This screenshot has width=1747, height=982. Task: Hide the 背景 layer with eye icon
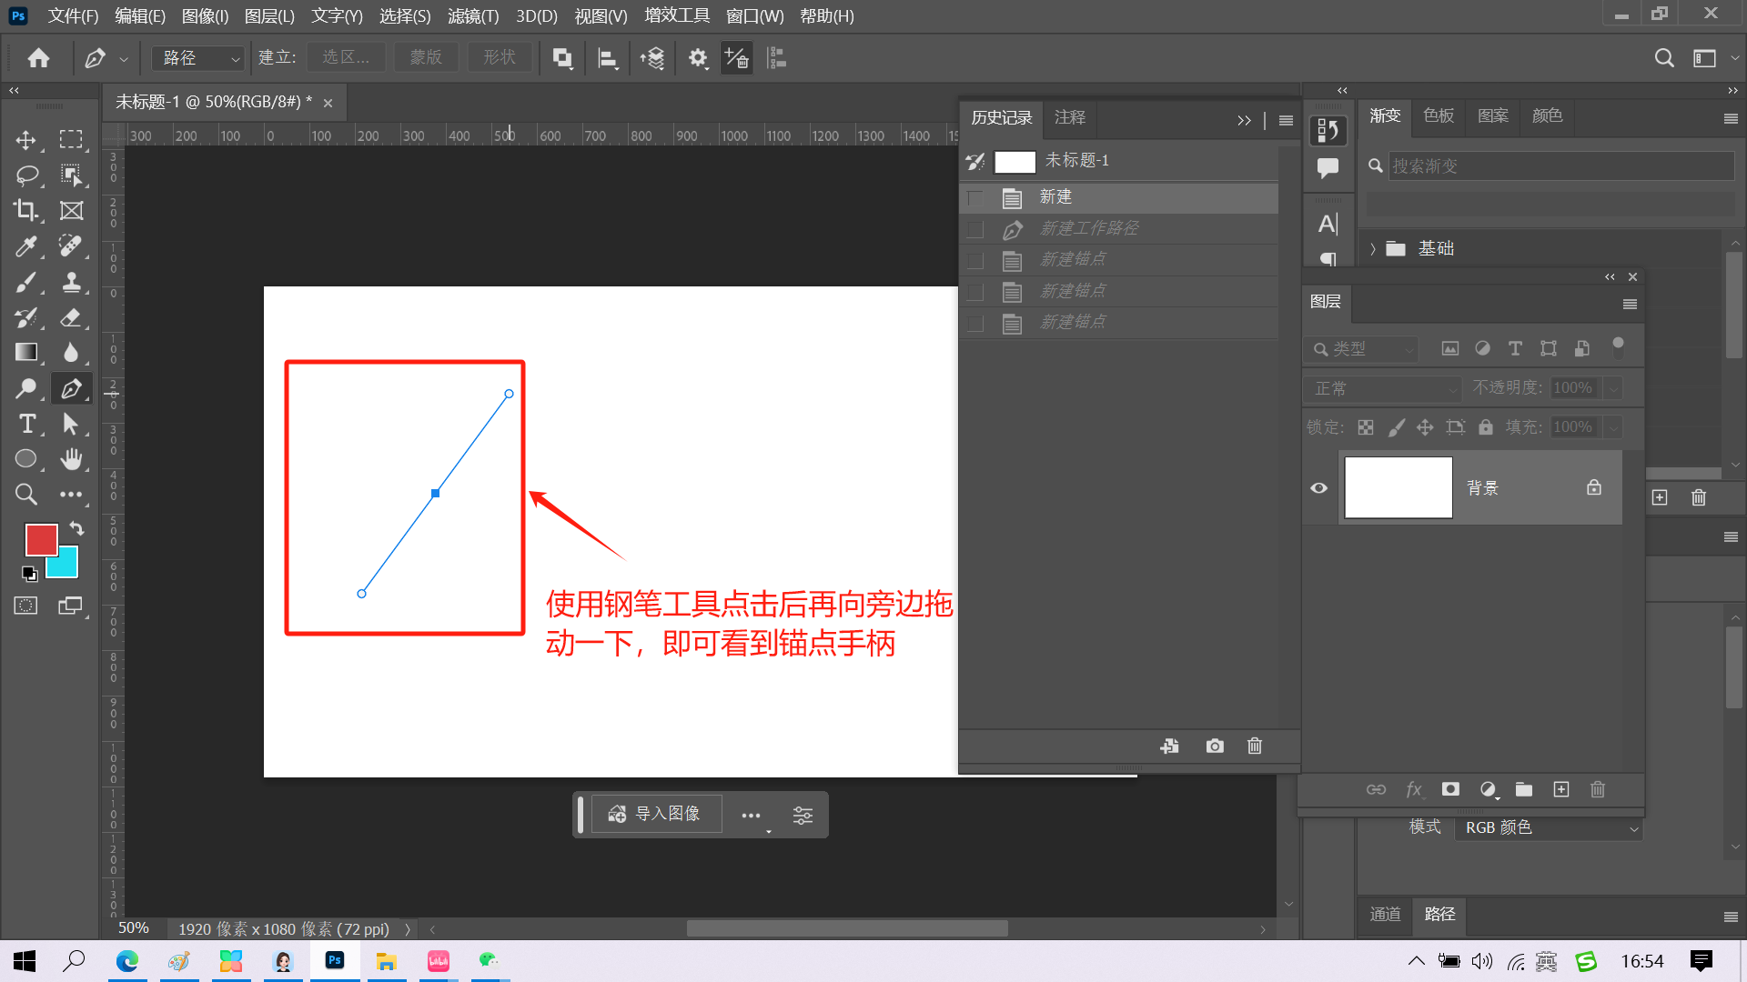pos(1318,488)
